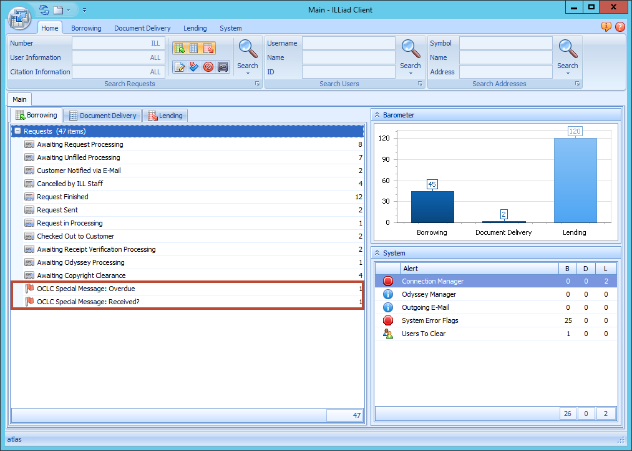Open the Search Addresses dropdown arrow
The width and height of the screenshot is (632, 451).
[x=567, y=73]
